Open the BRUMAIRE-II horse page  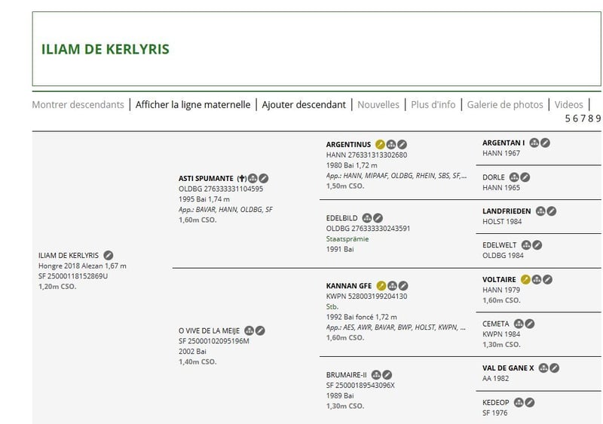tap(347, 375)
